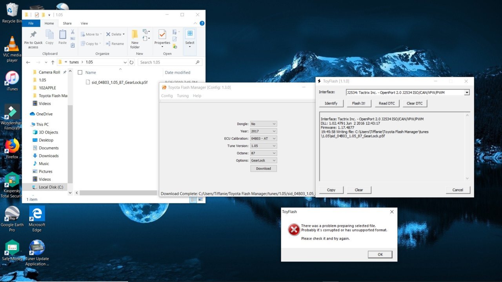The height and width of the screenshot is (282, 502).
Task: Click the Download button in Flash Manager
Action: pos(264,168)
